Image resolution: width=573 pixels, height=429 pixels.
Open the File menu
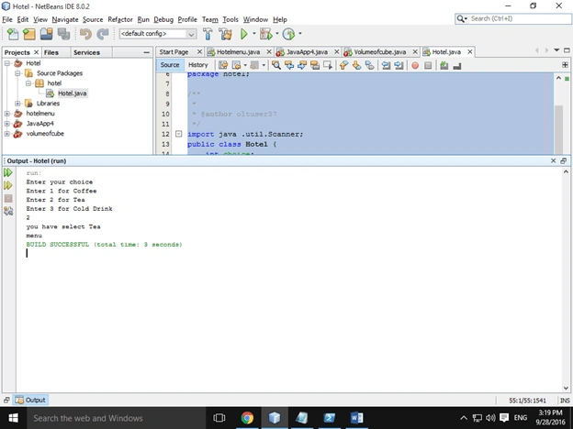(7, 19)
